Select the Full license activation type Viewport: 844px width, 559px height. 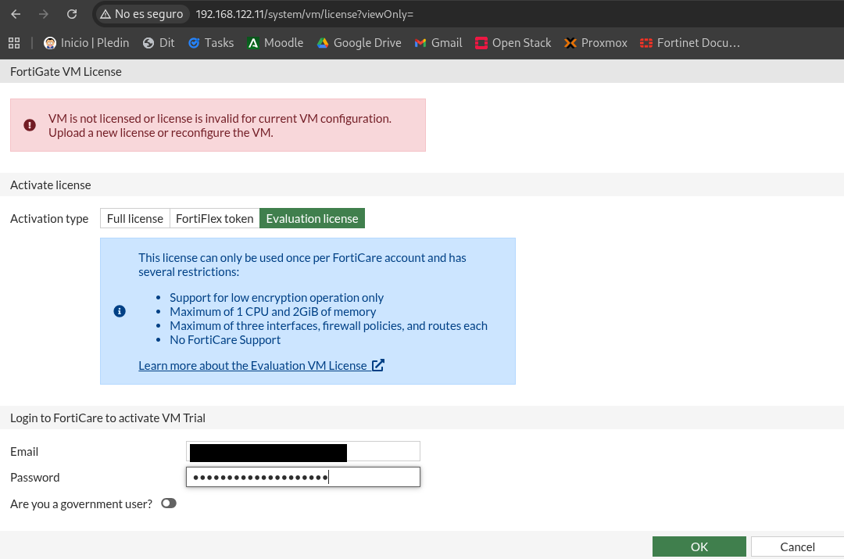[135, 219]
